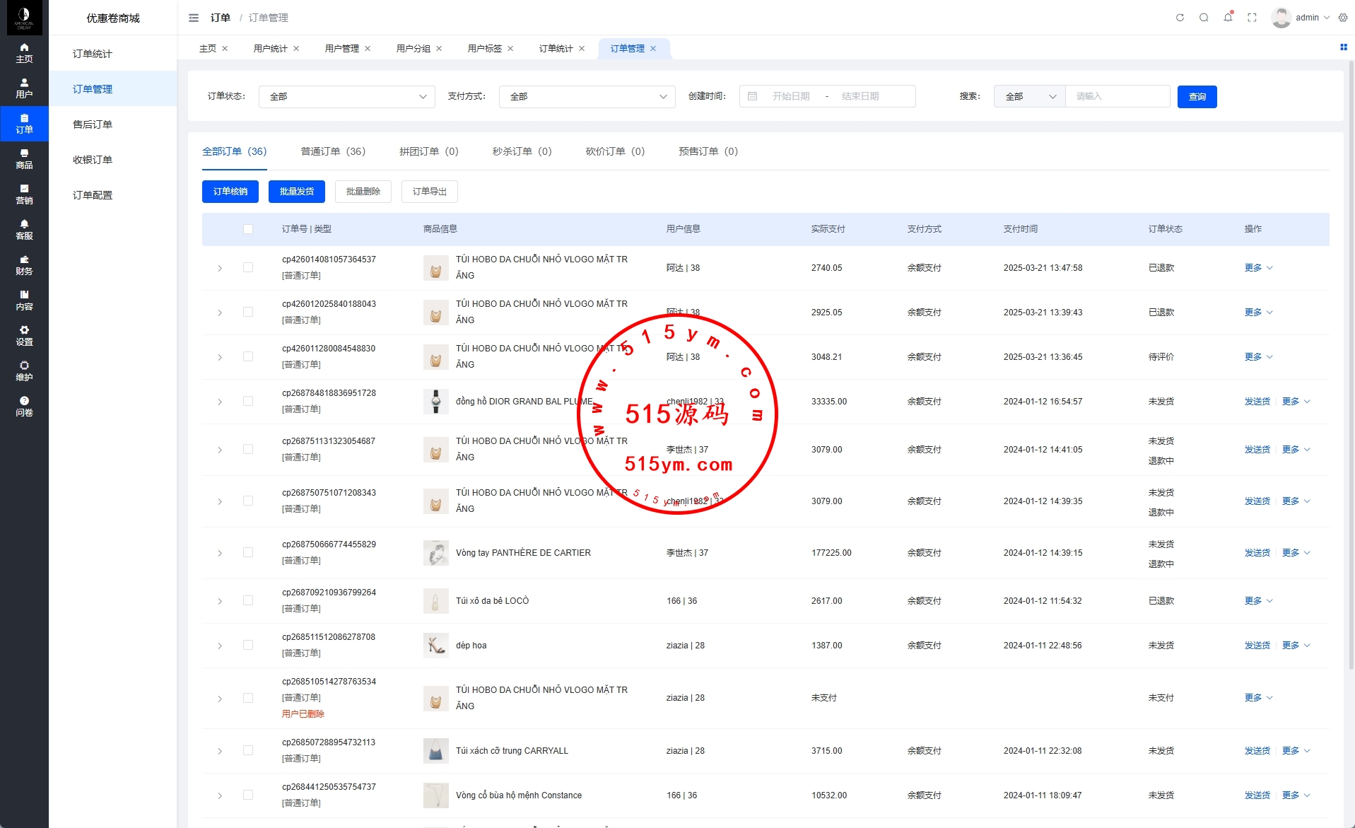Go to 财务 in the left sidebar
The height and width of the screenshot is (828, 1355).
[24, 265]
